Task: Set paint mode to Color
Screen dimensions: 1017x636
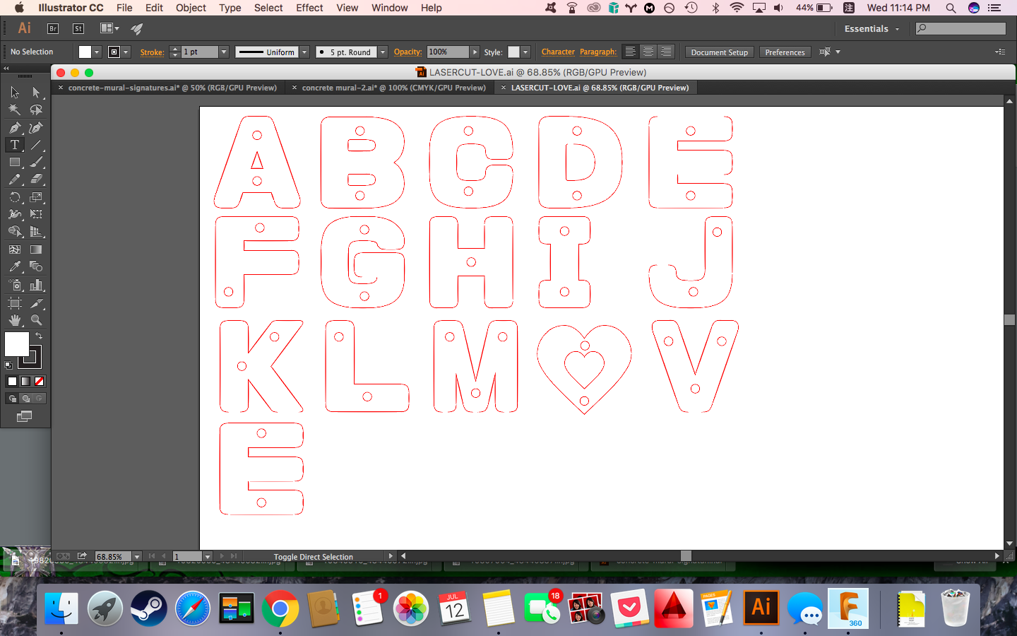Action: point(12,382)
